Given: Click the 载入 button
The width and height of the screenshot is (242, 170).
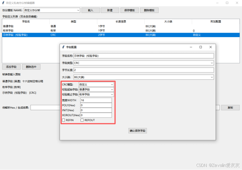Looking at the screenshot, I should (x=91, y=10).
